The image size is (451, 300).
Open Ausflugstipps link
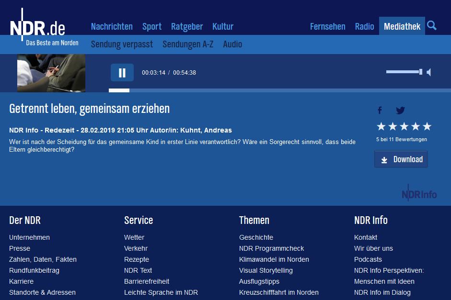[259, 281]
